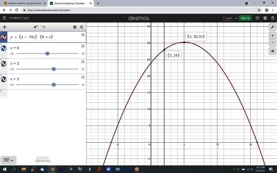277x173 pixels.
Task: Open Windows taskbar search
Action: coord(14,169)
